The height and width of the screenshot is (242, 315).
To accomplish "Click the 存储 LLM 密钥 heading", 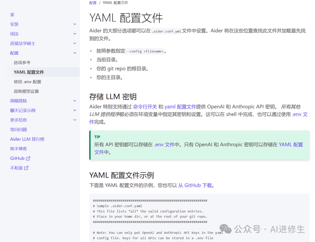I will pos(113,97).
